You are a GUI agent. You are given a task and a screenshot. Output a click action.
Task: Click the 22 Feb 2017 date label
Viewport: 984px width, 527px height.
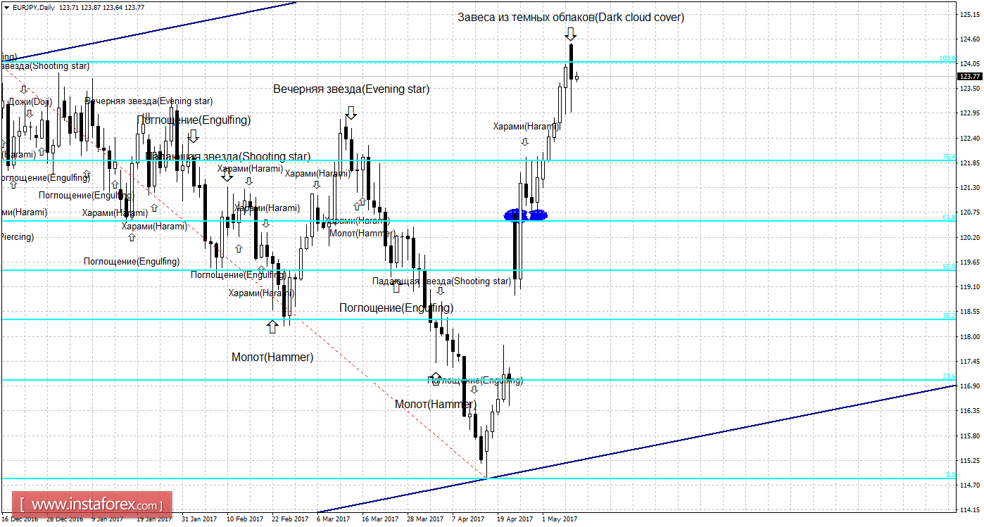pos(290,519)
